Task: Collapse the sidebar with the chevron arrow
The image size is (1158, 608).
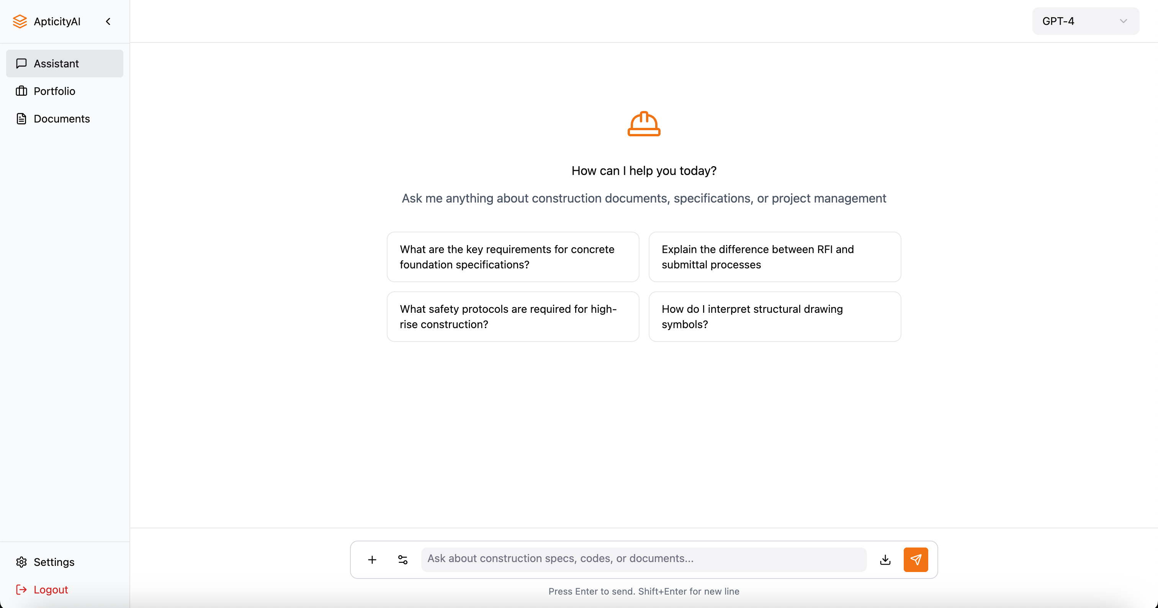Action: coord(108,21)
